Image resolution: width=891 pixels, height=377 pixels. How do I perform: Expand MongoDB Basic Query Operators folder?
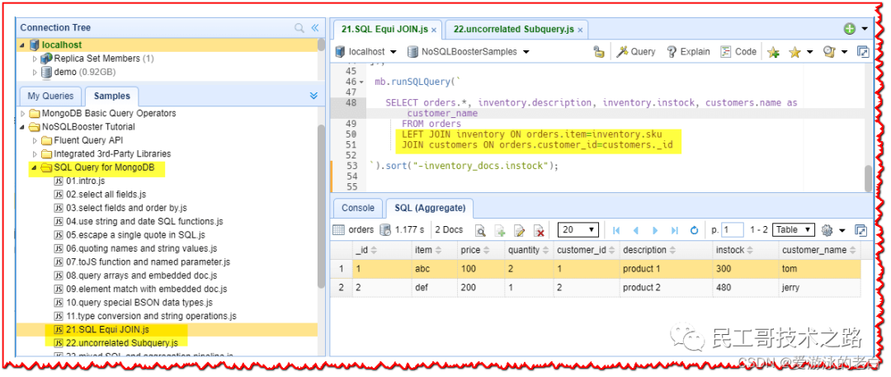click(23, 113)
